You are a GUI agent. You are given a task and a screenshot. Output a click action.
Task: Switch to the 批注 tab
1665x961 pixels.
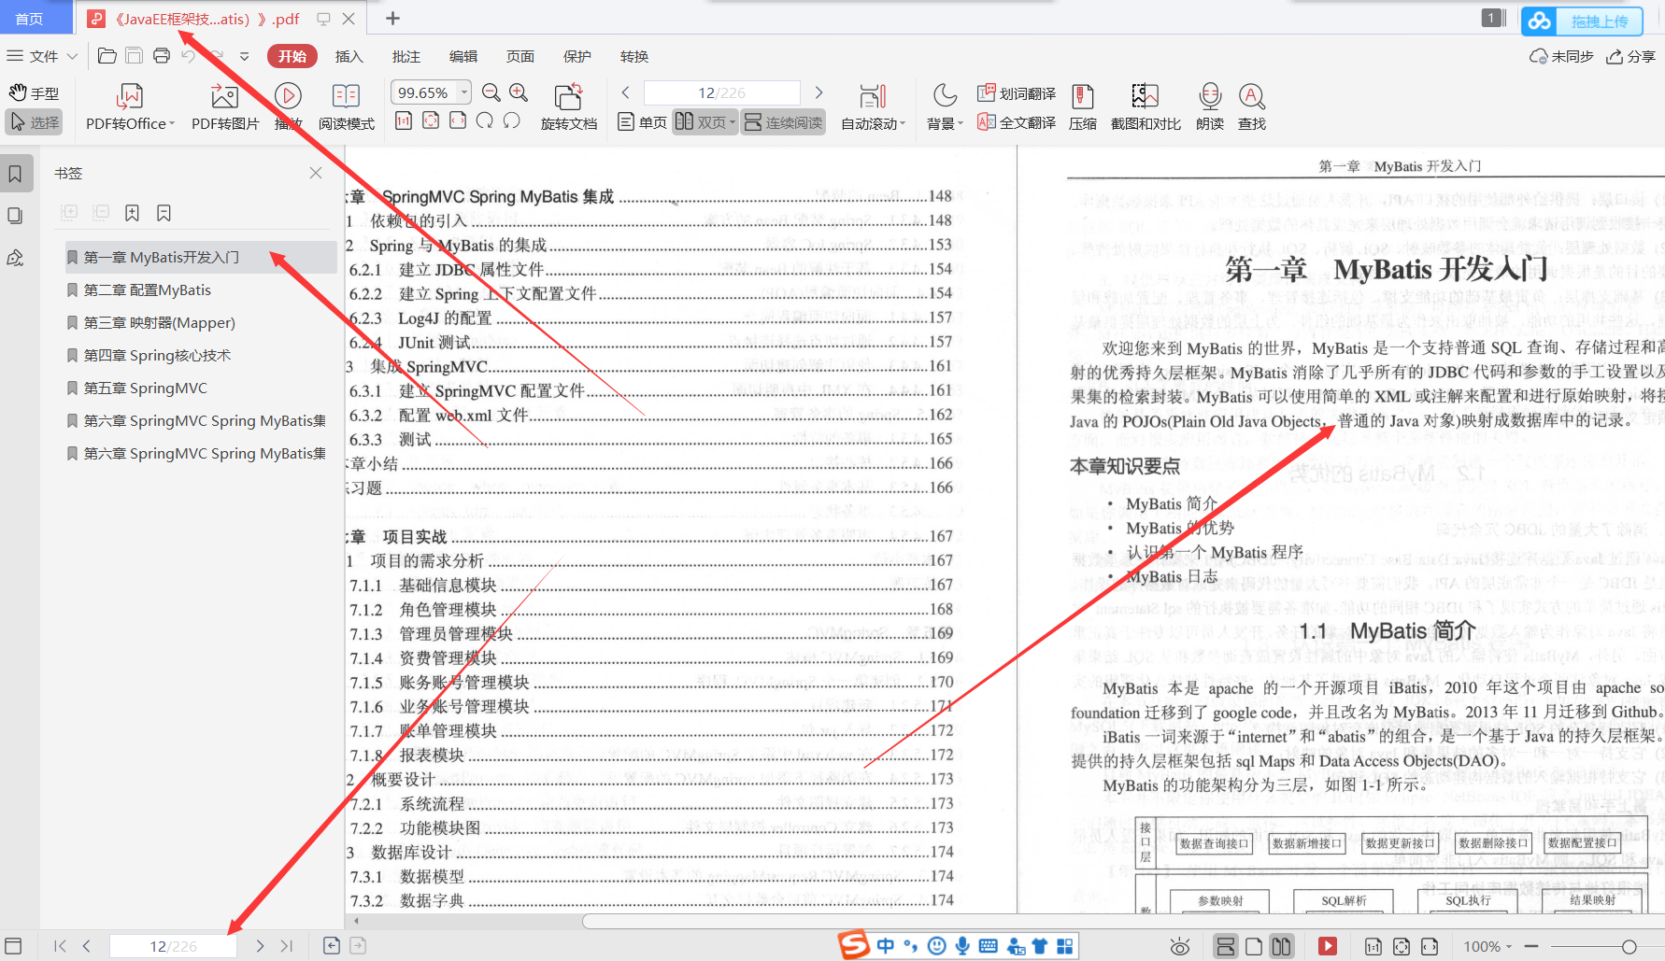(406, 56)
